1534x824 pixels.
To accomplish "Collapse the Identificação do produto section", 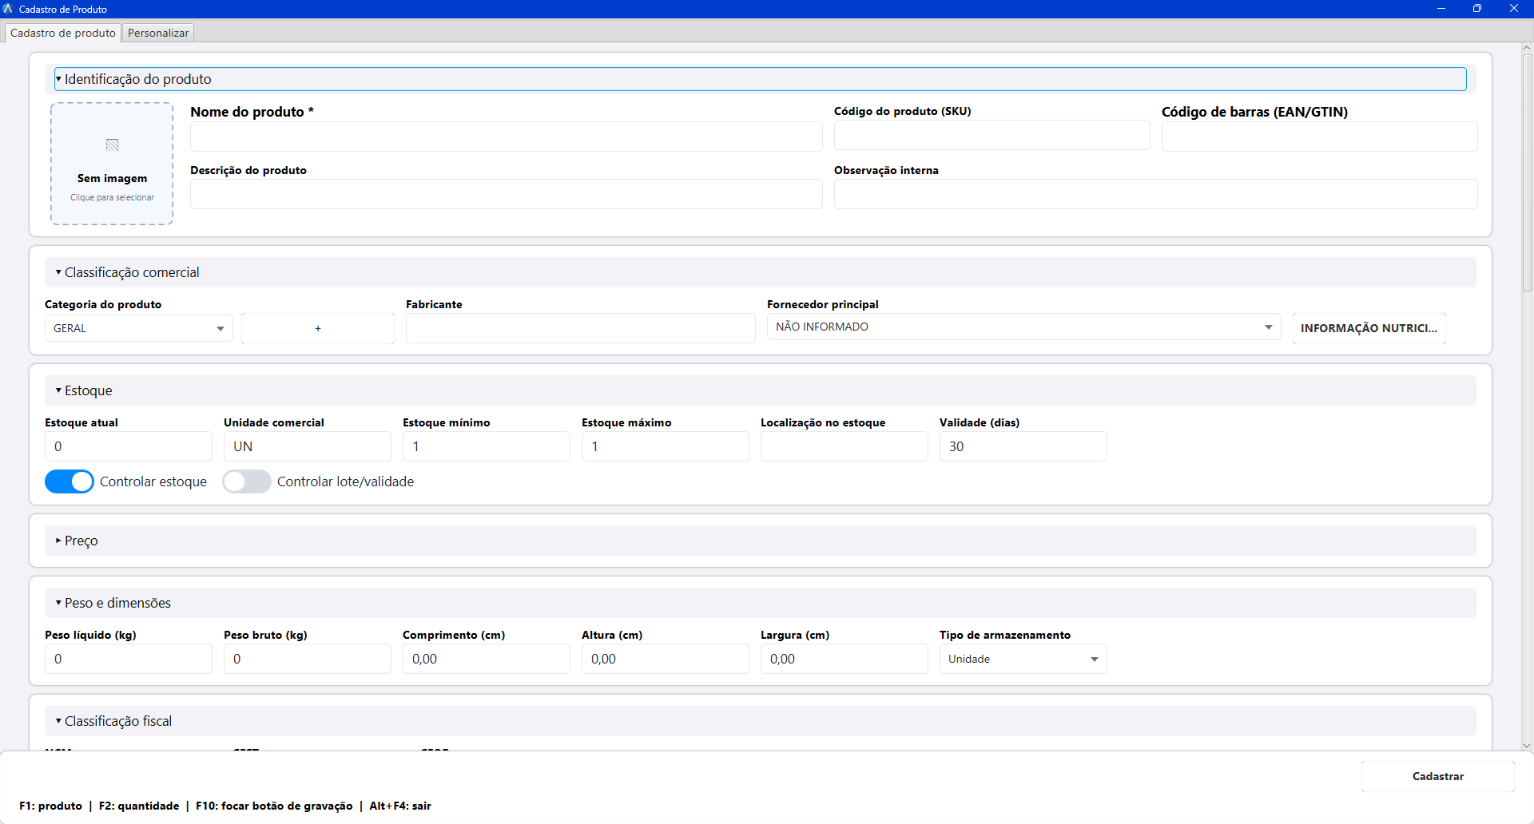I will [761, 79].
